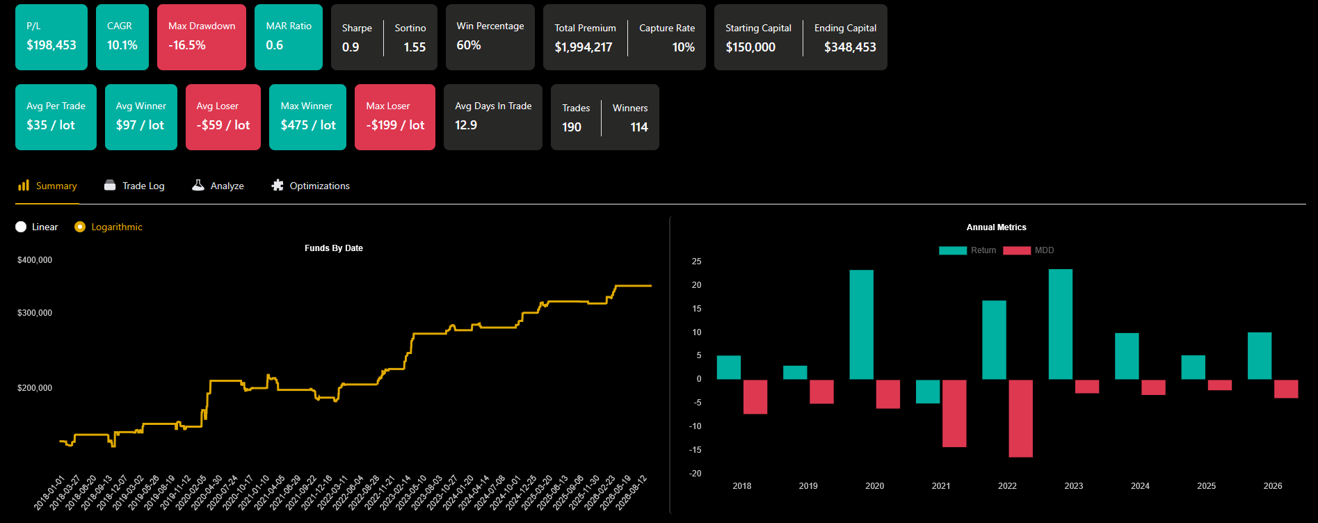Select the Logarithmic scale radio button

tap(80, 227)
